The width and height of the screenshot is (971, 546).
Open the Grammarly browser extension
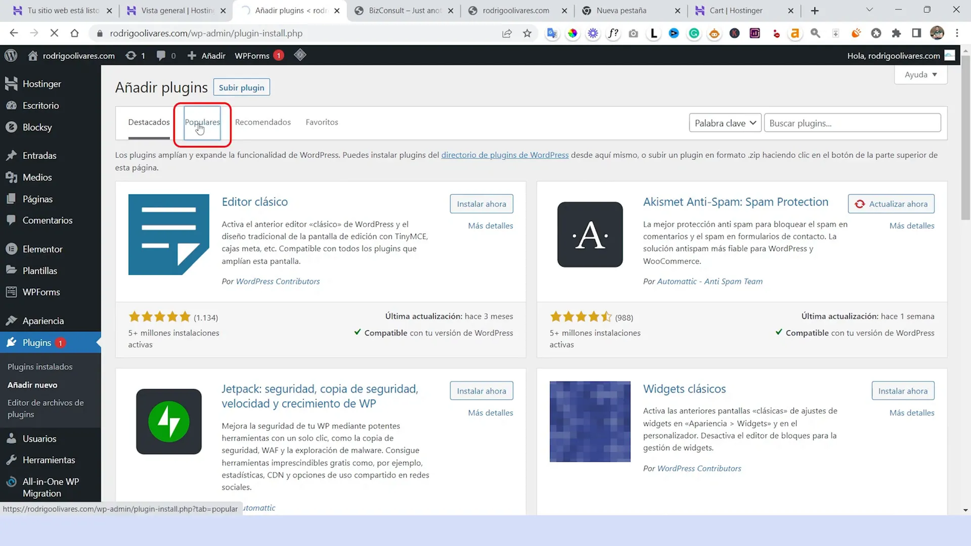(x=694, y=33)
